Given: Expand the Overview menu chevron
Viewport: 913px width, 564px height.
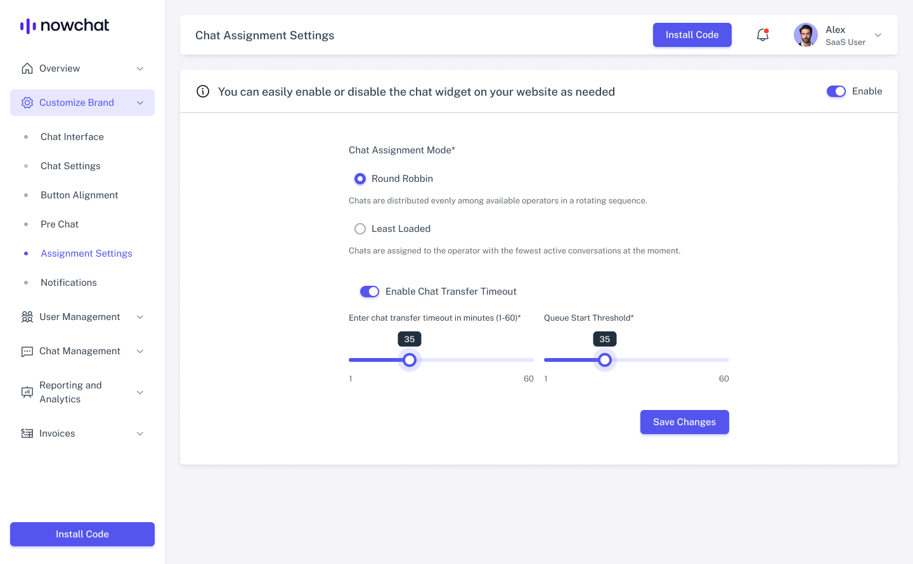Looking at the screenshot, I should pos(140,68).
